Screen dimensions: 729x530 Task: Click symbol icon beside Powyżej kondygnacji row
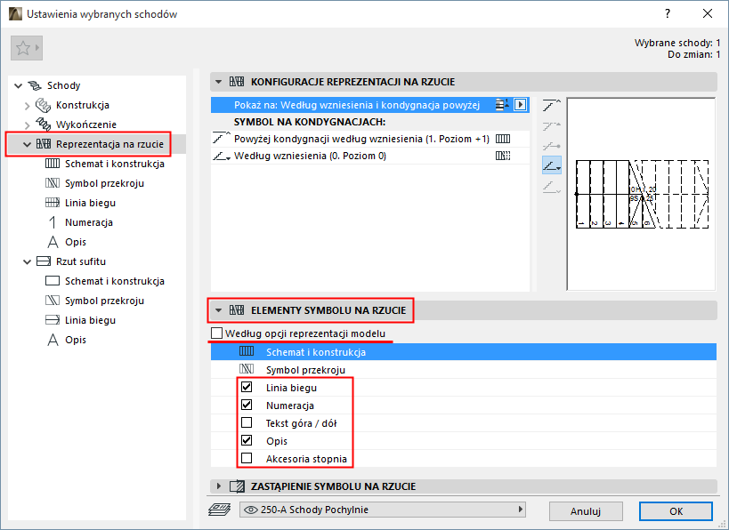click(x=503, y=139)
